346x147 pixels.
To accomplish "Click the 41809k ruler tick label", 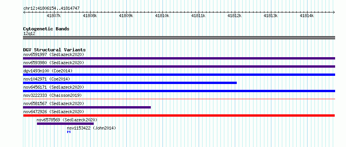I will pyautogui.click(x=126, y=16).
